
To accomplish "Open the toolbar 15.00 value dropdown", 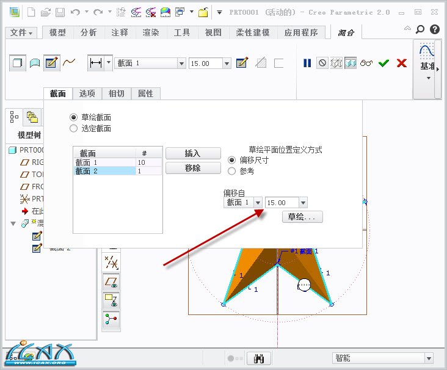I will pos(227,63).
